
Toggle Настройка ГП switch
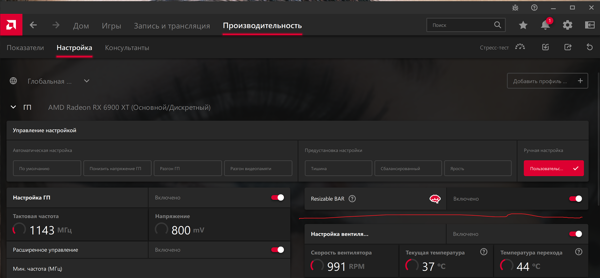278,198
